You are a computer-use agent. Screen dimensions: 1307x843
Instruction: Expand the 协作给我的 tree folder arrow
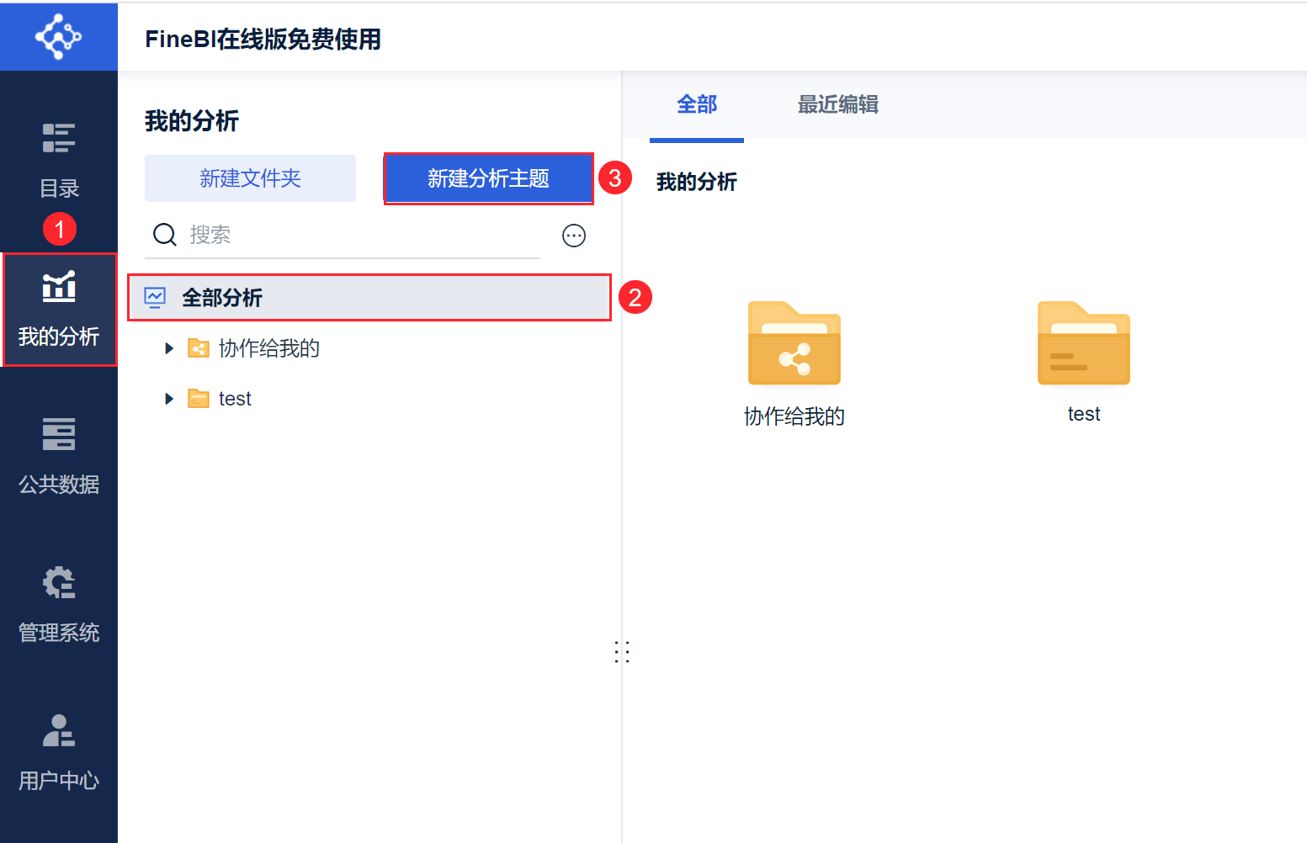pyautogui.click(x=169, y=348)
